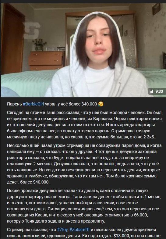Click the paragraph beginning После пропажи девушка

coord(84,206)
